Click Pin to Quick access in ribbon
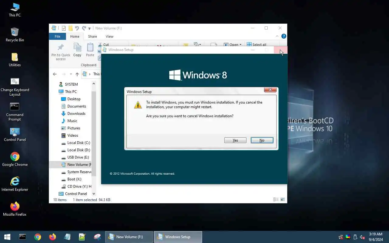The width and height of the screenshot is (389, 243). pos(61,52)
